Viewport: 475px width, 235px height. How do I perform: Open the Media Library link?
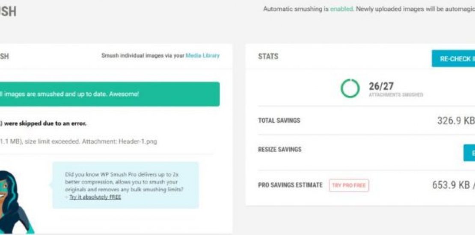(202, 56)
